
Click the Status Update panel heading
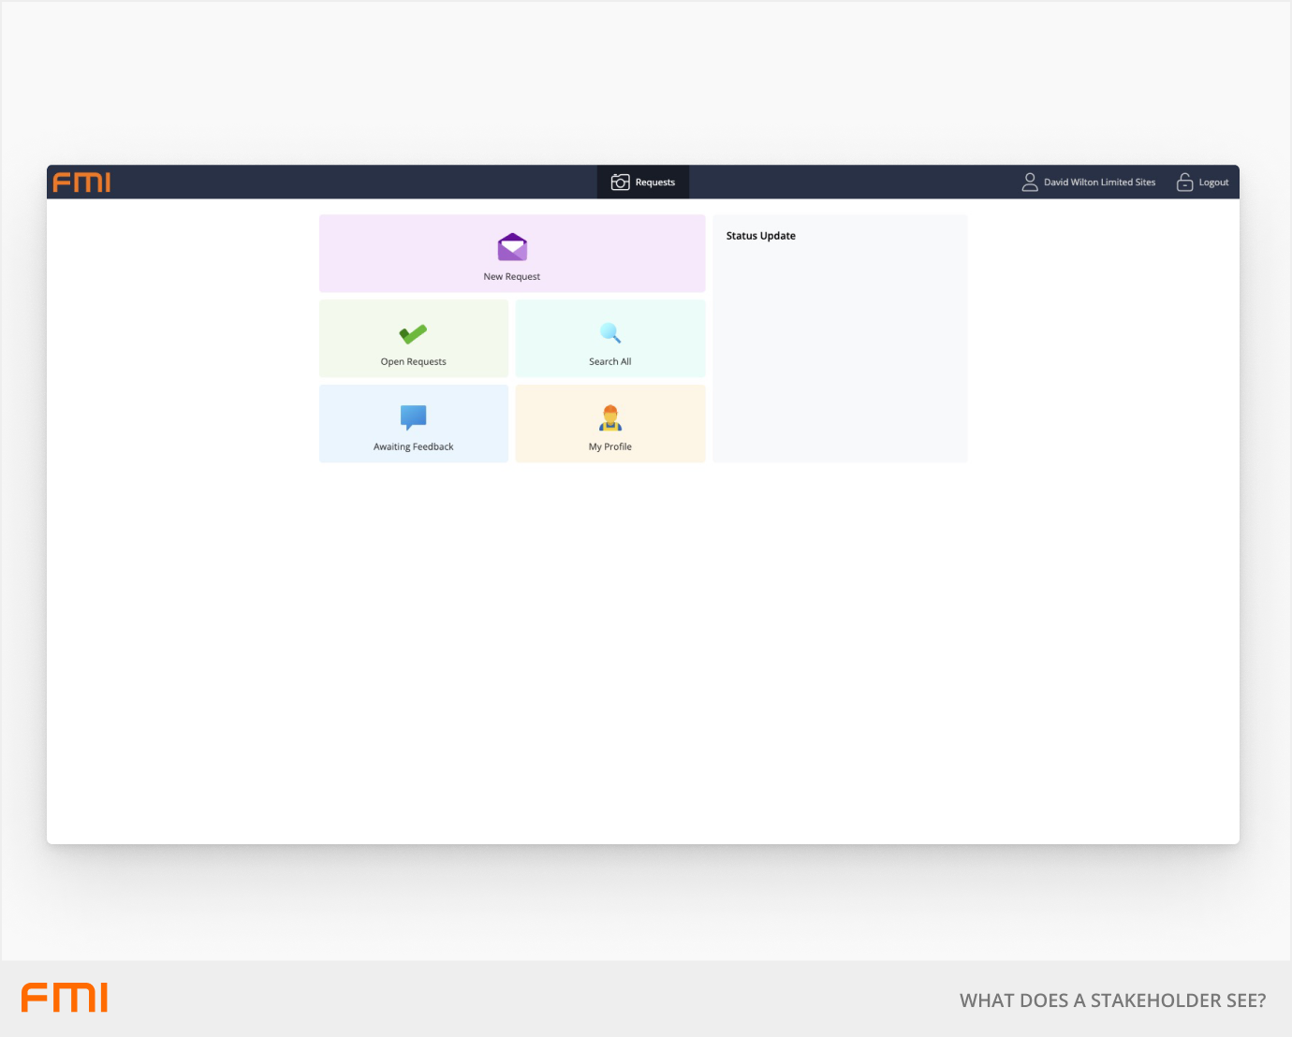[x=761, y=236]
